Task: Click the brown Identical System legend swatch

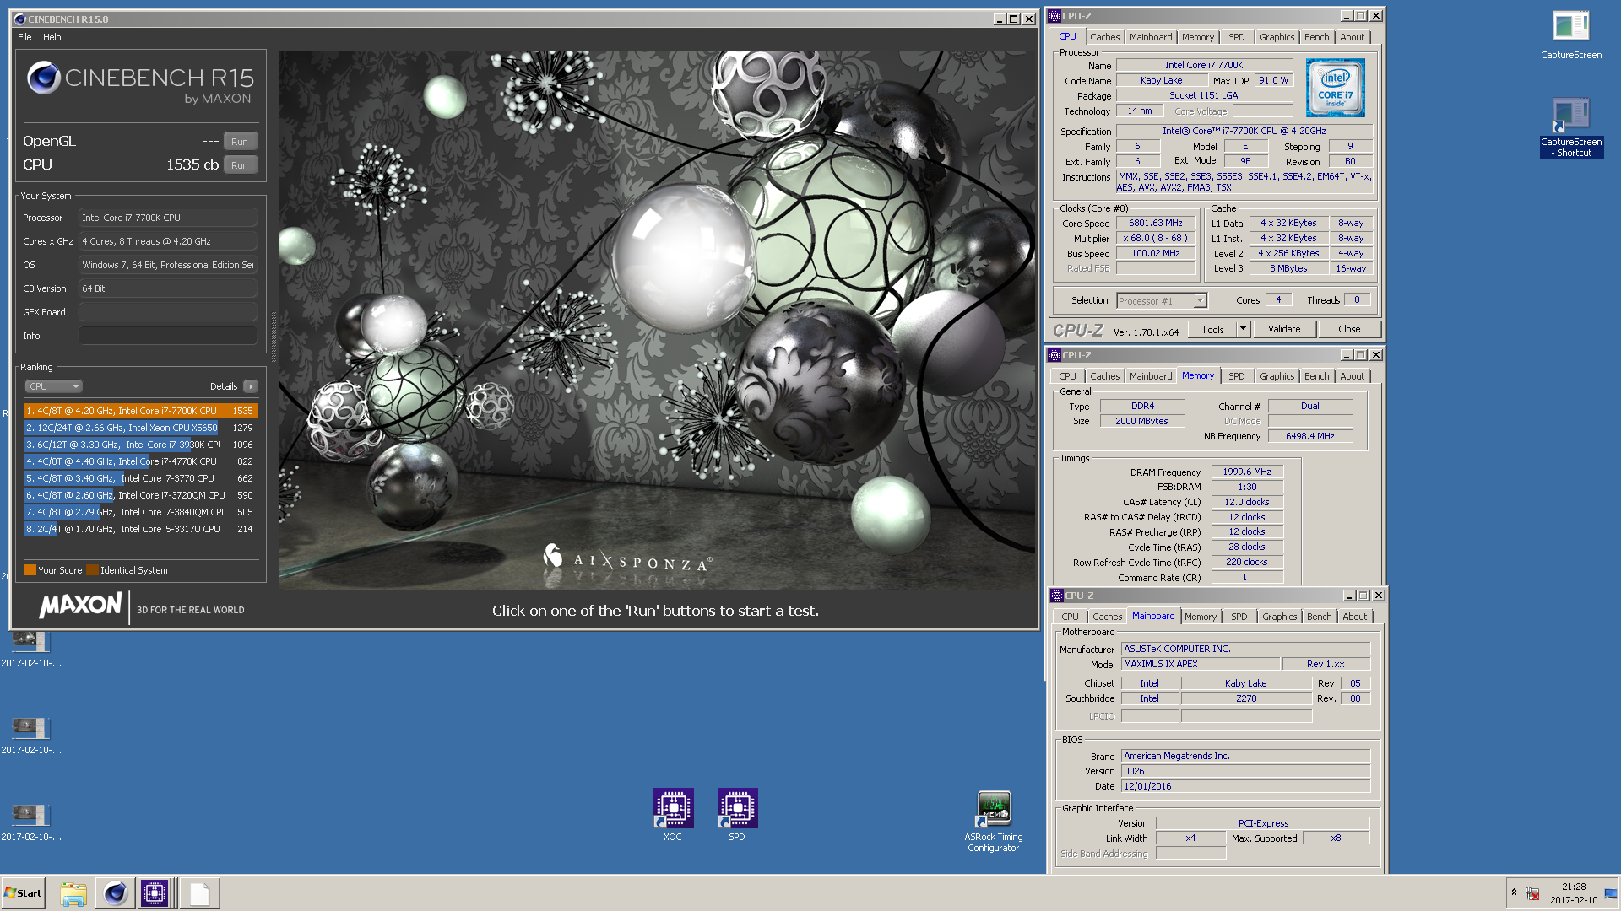Action: click(x=92, y=570)
